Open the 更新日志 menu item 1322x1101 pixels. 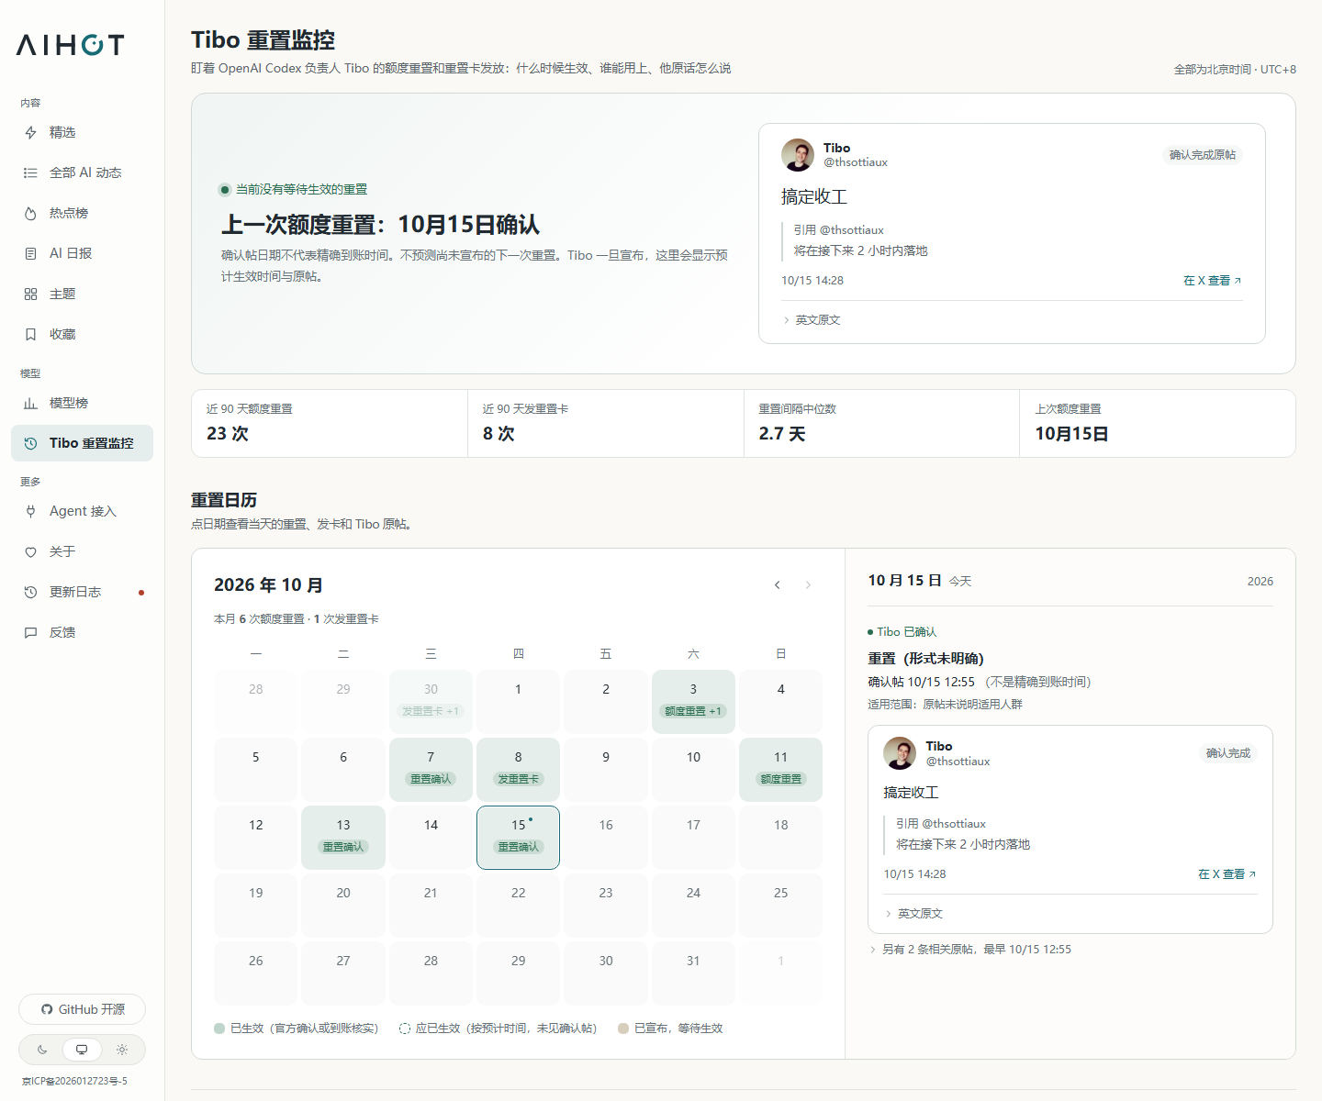pyautogui.click(x=82, y=592)
